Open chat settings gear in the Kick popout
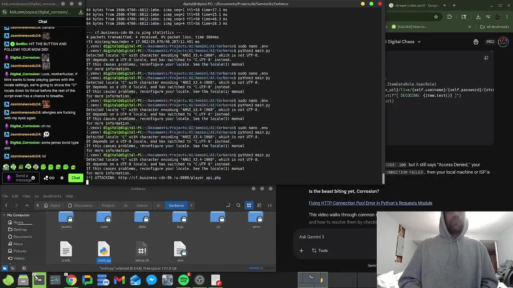 (x=62, y=178)
